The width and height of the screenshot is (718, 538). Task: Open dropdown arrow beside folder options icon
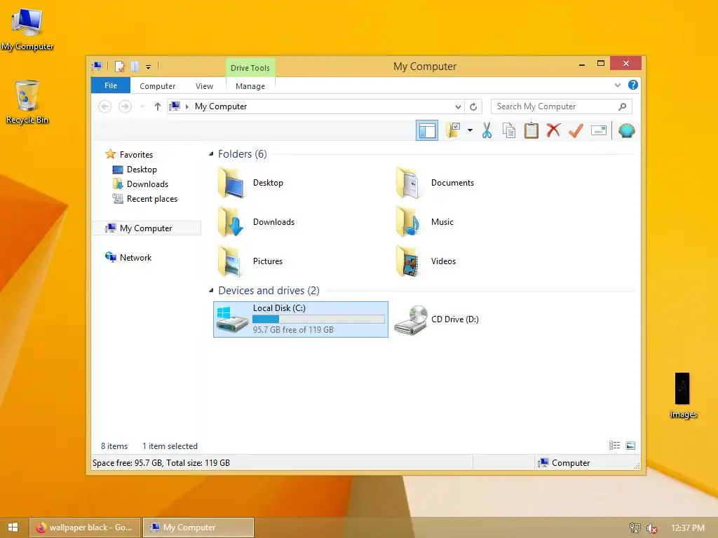coord(470,130)
